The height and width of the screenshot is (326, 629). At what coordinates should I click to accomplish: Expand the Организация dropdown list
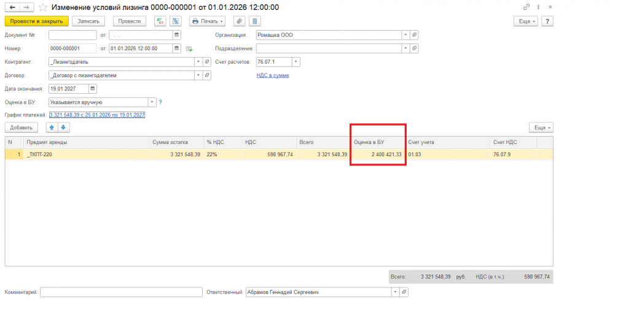click(x=405, y=35)
